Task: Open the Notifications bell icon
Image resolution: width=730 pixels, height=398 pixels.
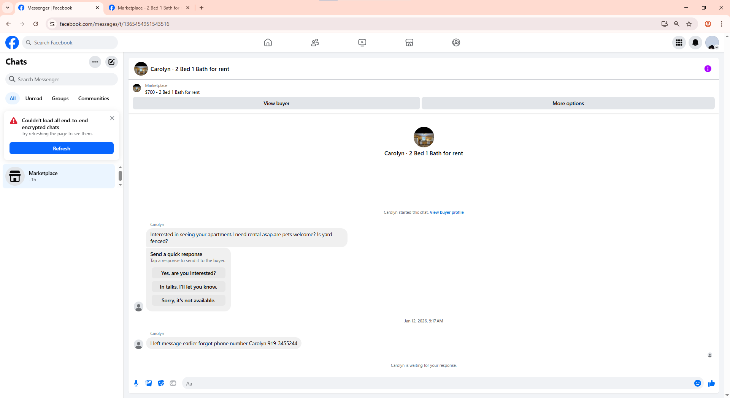Action: (x=695, y=43)
